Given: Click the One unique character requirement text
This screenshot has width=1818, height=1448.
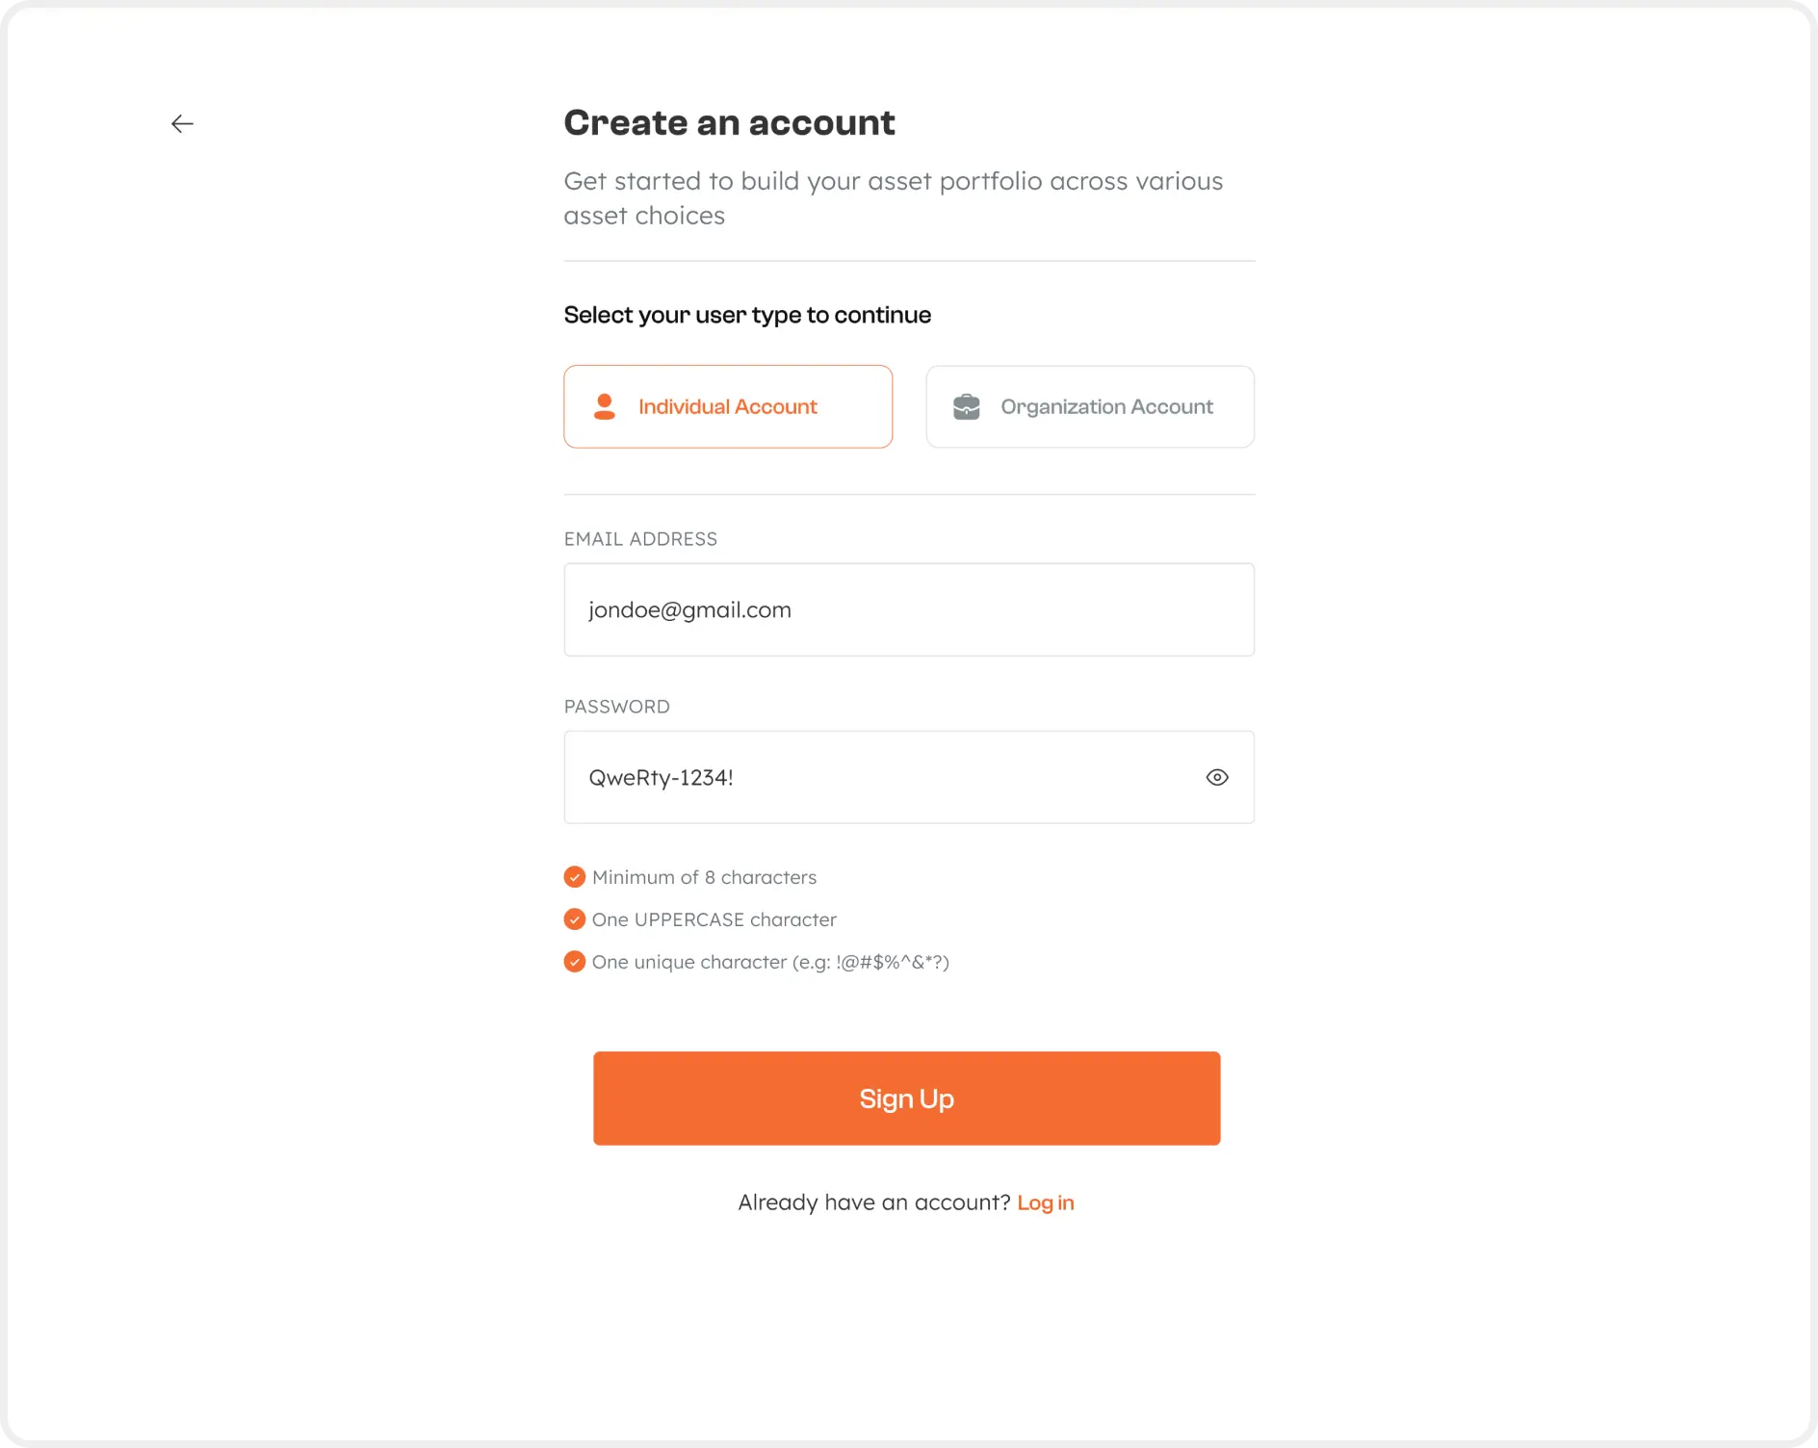Looking at the screenshot, I should (770, 962).
